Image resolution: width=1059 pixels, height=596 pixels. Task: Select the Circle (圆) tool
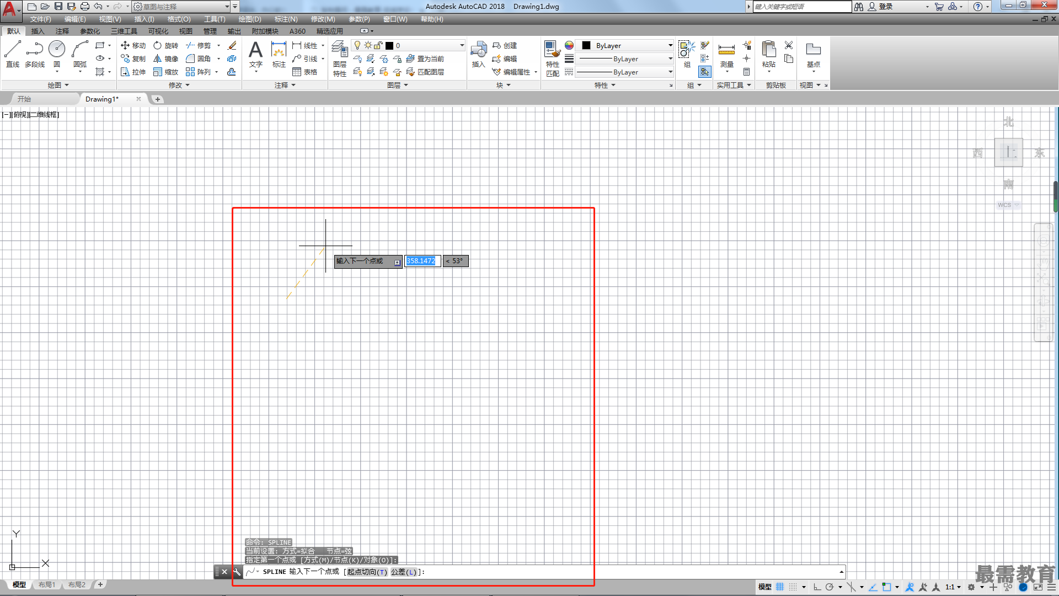pyautogui.click(x=56, y=54)
